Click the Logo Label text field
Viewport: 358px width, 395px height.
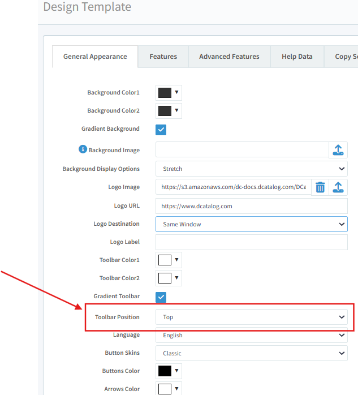tap(251, 242)
